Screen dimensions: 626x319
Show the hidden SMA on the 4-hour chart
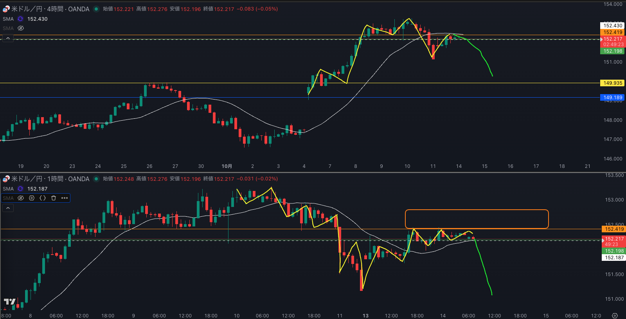pos(21,28)
